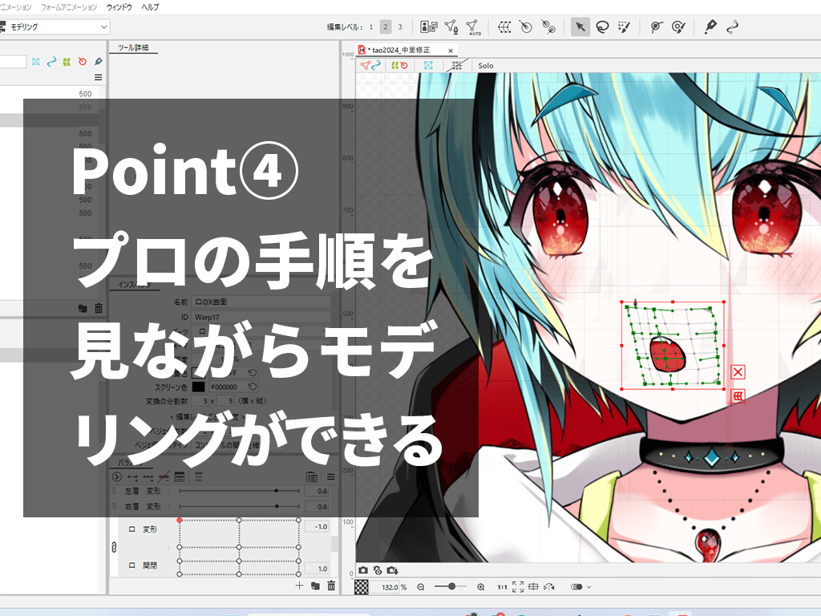Select the brush selection tool
Screen dimensions: 821x616
[x=624, y=26]
